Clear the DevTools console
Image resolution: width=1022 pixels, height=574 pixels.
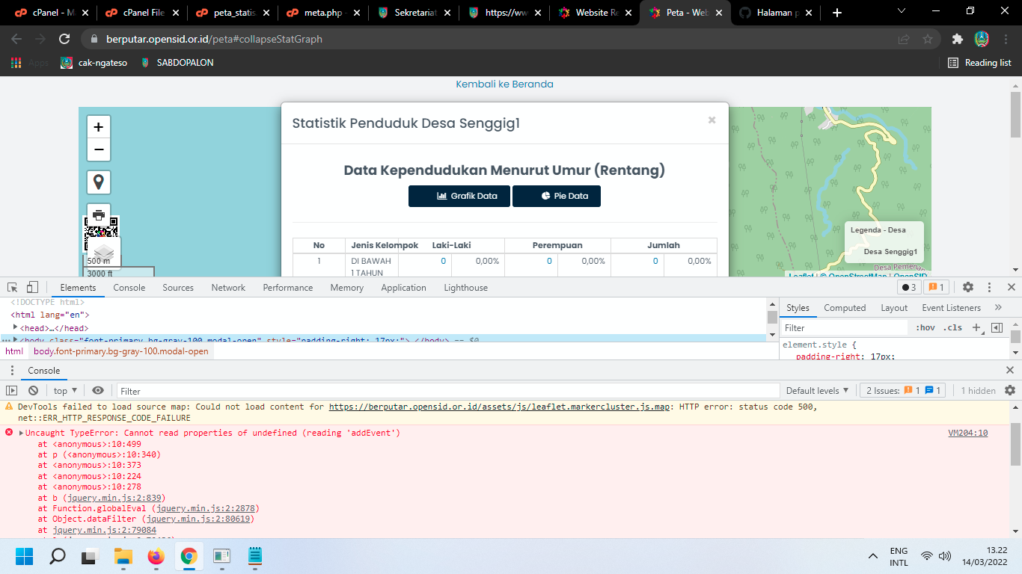(32, 390)
